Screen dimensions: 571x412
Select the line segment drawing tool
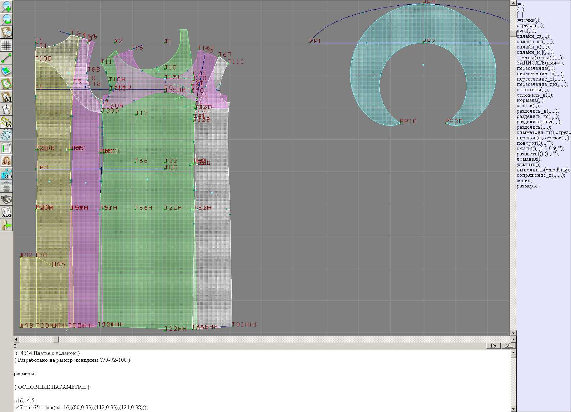6,58
